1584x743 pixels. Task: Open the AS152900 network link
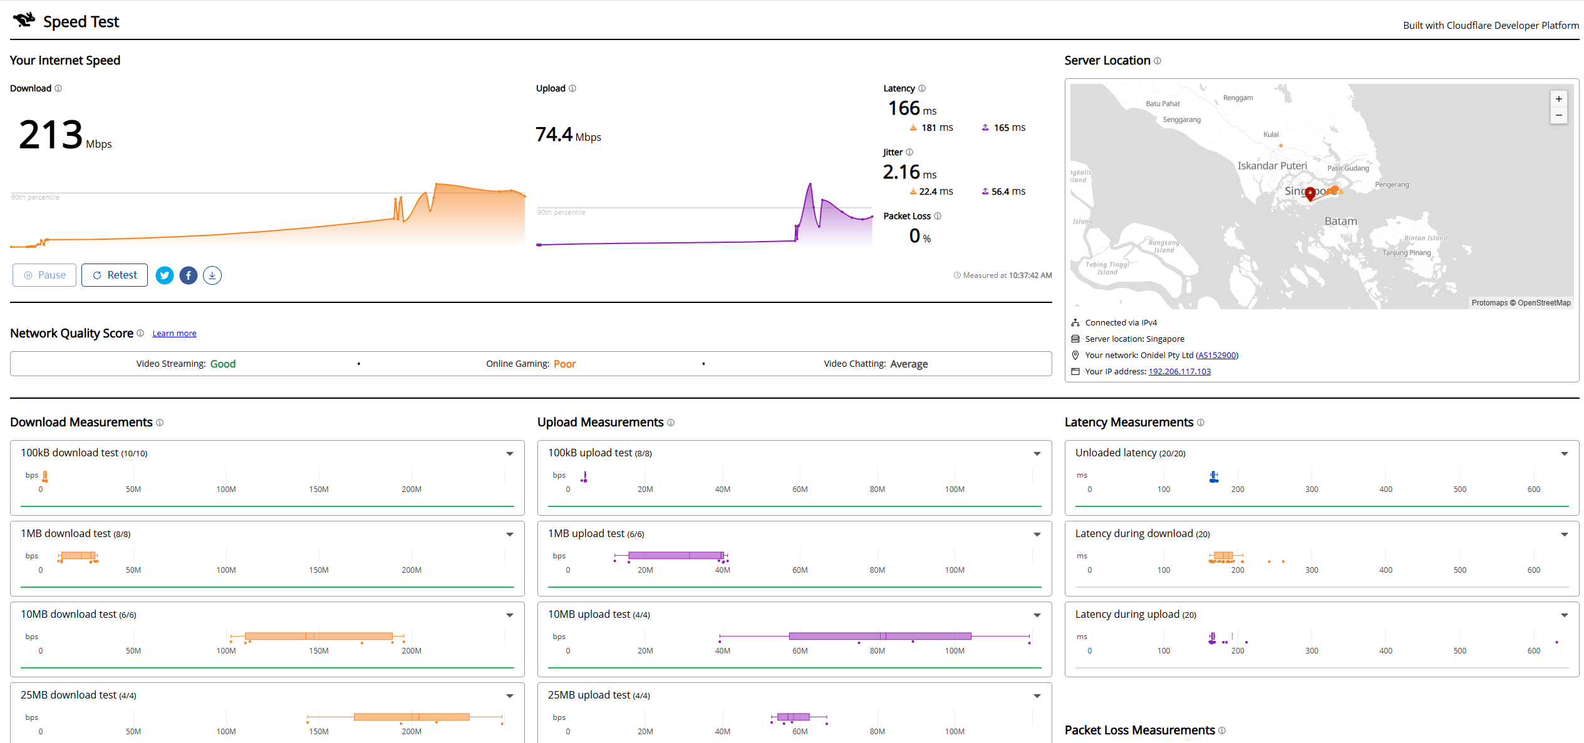[x=1217, y=356]
